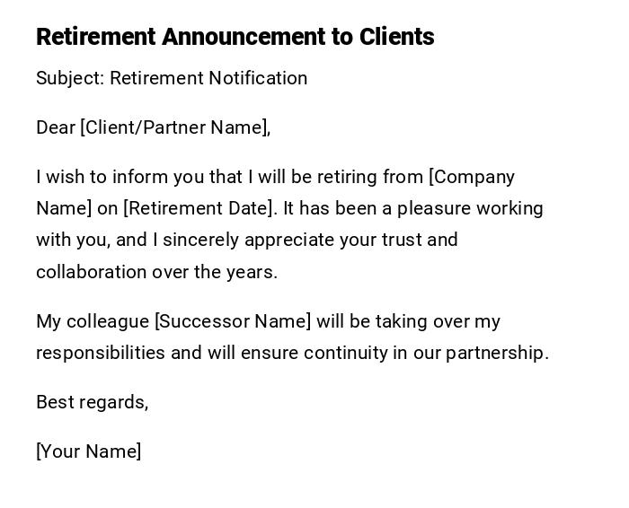Click the [Successor Name] placeholder
The height and width of the screenshot is (508, 629).
coord(233,321)
